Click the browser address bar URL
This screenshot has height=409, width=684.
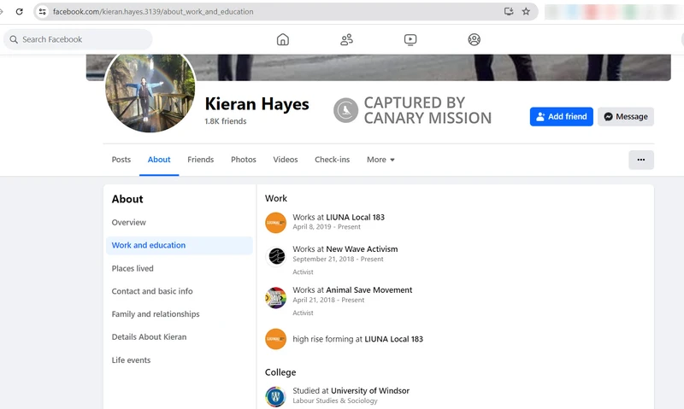point(153,12)
